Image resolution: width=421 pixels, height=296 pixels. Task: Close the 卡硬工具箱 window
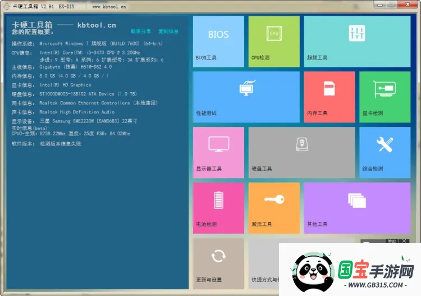click(408, 4)
